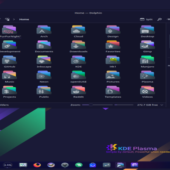Open the CPU usage monitor widget in taskbar

[8, 165]
